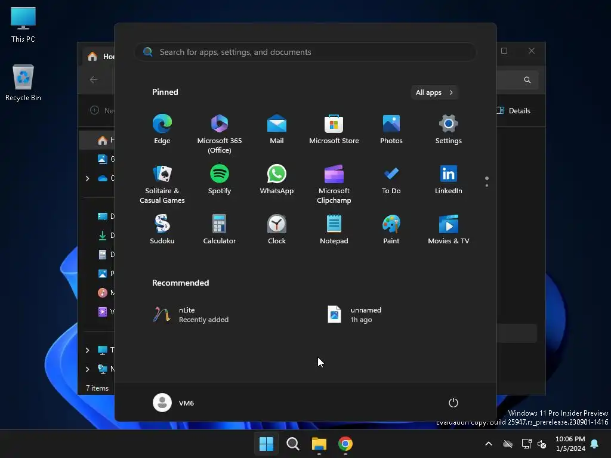Click the muted volume tray icon
The height and width of the screenshot is (458, 611).
point(542,444)
